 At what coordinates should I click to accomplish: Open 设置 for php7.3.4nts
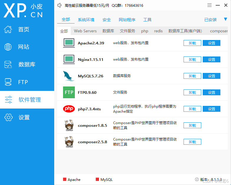click(x=212, y=109)
